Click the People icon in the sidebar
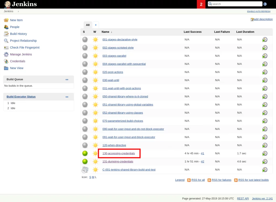 click(6, 27)
